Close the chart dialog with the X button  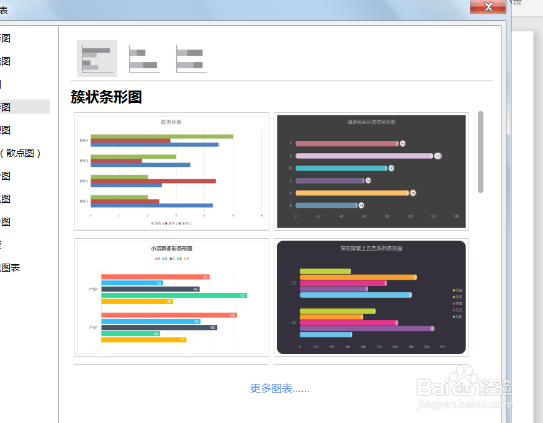coord(488,7)
